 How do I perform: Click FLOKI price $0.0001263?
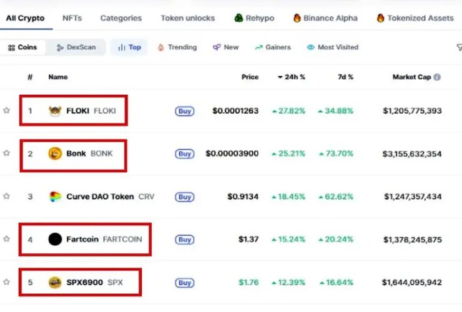point(235,111)
